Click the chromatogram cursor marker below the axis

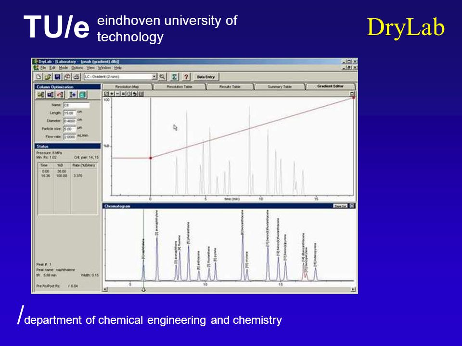pos(143,290)
